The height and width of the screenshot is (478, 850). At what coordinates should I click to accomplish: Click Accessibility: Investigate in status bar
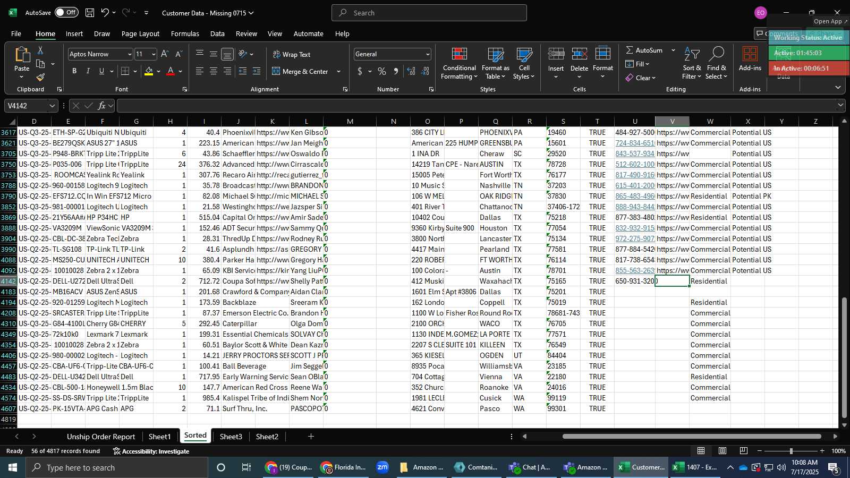point(151,451)
